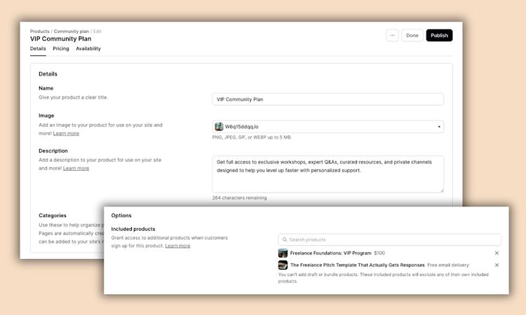The width and height of the screenshot is (526, 315).
Task: Remove Freelance Foundations: VIP Program from included products
Action: pyautogui.click(x=497, y=253)
